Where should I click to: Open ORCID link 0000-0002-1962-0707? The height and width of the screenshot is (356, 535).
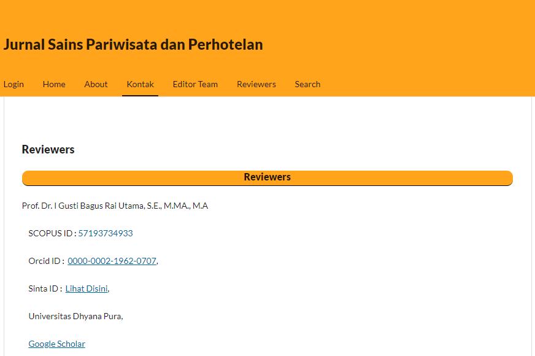tap(112, 261)
